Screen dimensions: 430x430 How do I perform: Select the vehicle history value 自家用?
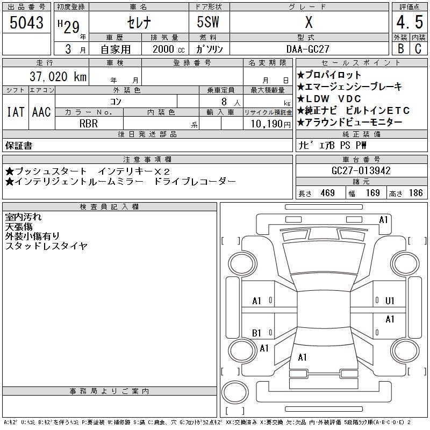[x=116, y=49]
